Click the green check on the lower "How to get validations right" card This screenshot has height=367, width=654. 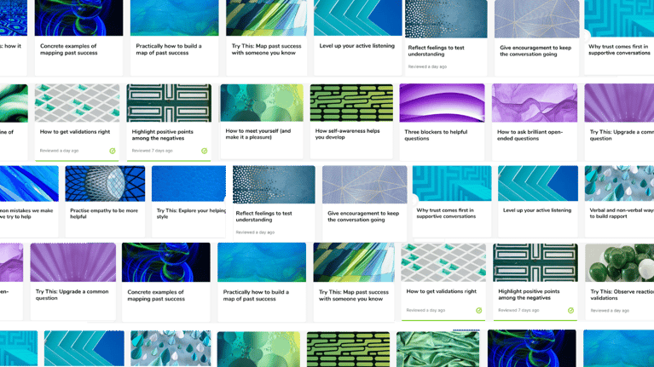(x=478, y=311)
